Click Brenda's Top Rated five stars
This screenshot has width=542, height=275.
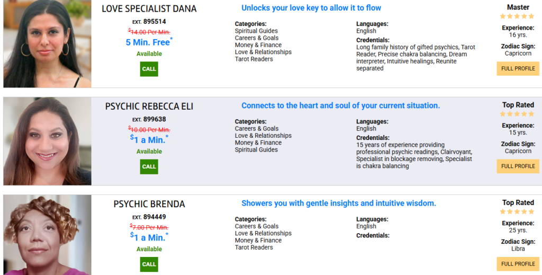(x=518, y=211)
